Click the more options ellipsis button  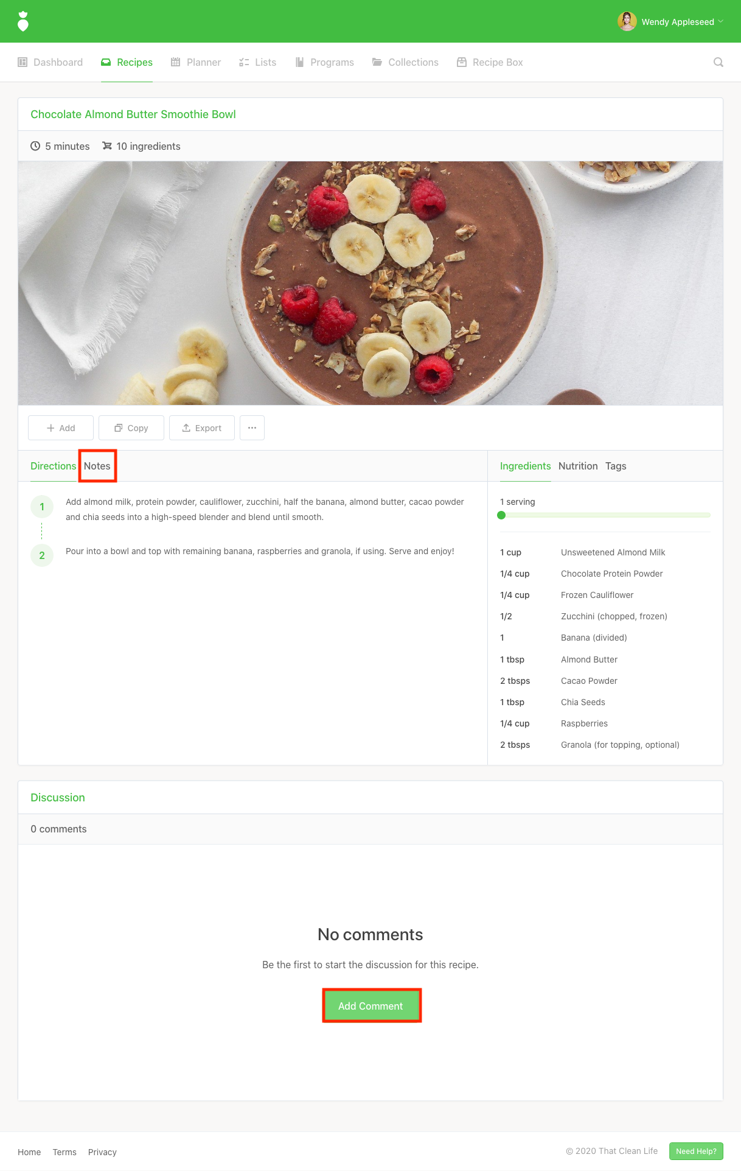click(252, 428)
